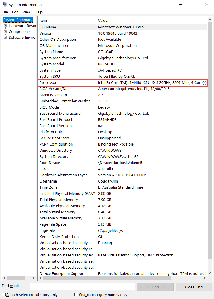Open the View menu

(x=26, y=12)
